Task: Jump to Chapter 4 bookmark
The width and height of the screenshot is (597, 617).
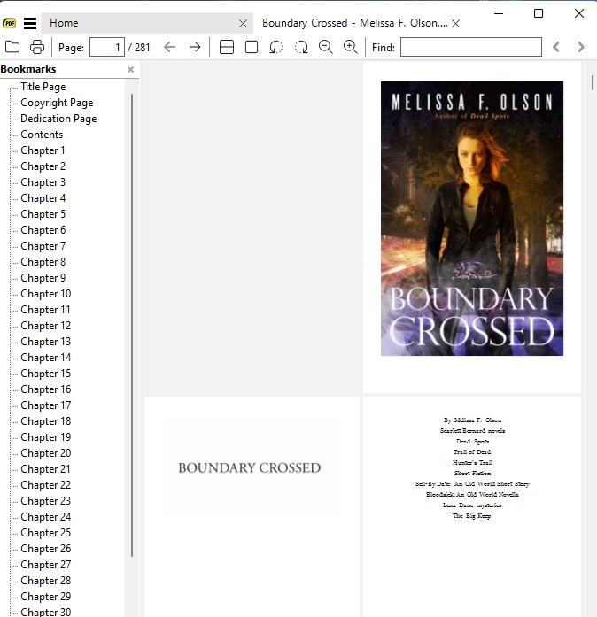Action: pyautogui.click(x=43, y=198)
